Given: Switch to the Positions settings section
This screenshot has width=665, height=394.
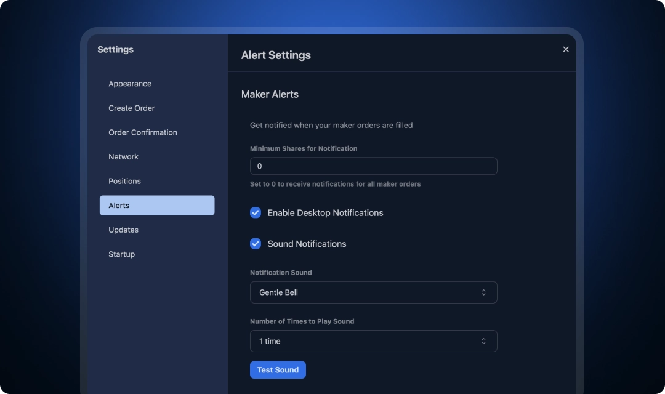Looking at the screenshot, I should click(x=124, y=181).
